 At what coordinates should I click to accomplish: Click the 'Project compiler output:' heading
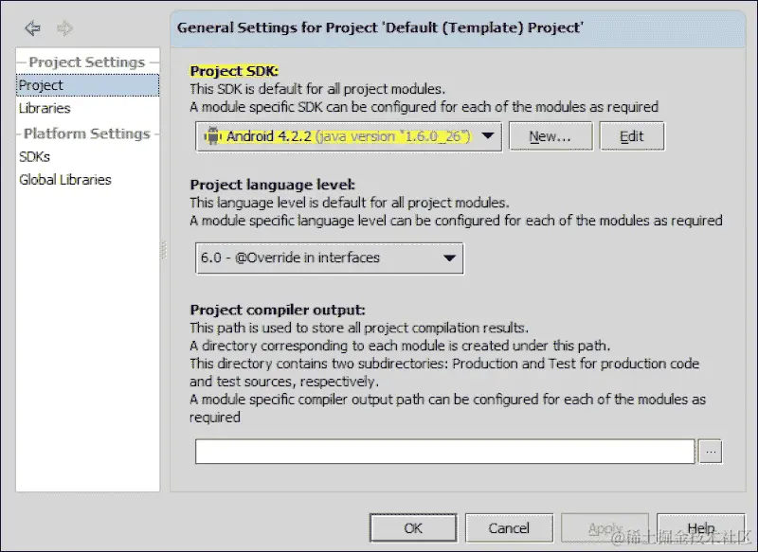point(278,310)
